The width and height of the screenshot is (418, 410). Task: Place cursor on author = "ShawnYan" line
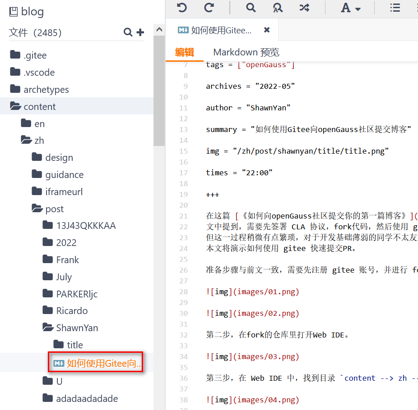point(248,108)
